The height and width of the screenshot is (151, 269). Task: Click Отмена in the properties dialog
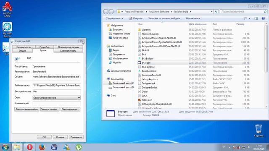pos(60,137)
